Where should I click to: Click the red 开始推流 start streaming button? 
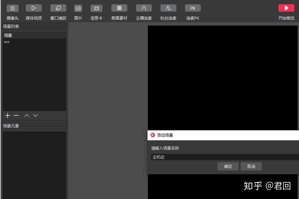point(286,8)
